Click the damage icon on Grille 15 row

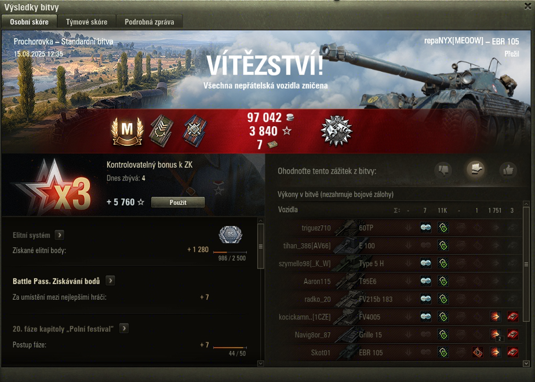tap(495, 335)
